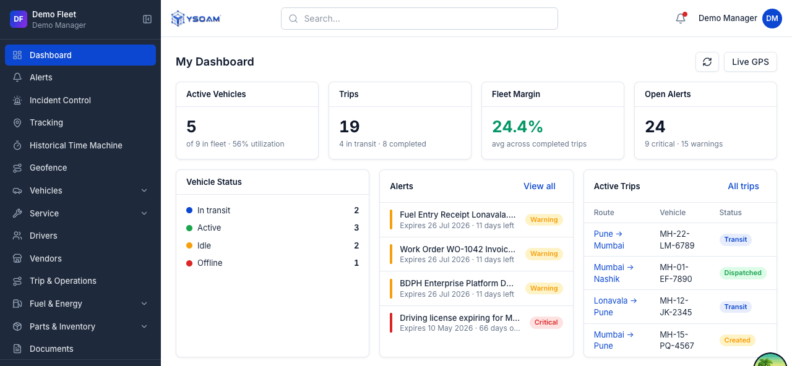The image size is (792, 366).
Task: Click the Dashboard grid icon
Action: coord(17,55)
